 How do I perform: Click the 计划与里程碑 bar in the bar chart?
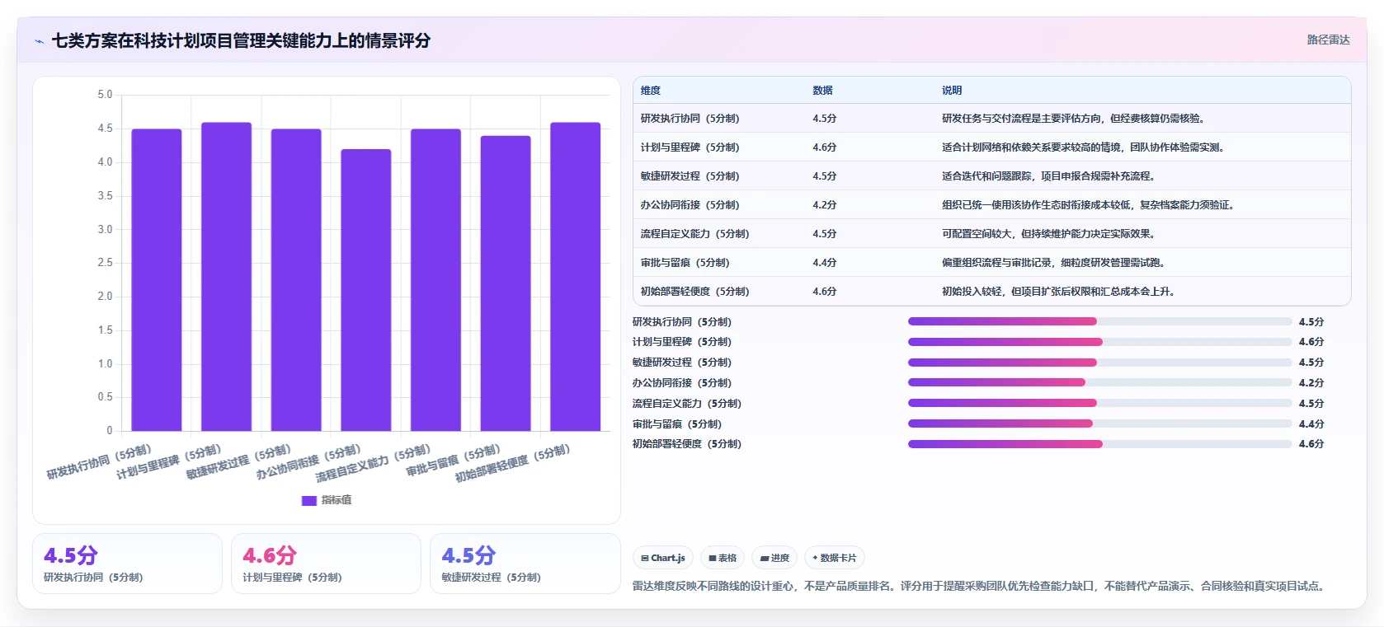(226, 276)
